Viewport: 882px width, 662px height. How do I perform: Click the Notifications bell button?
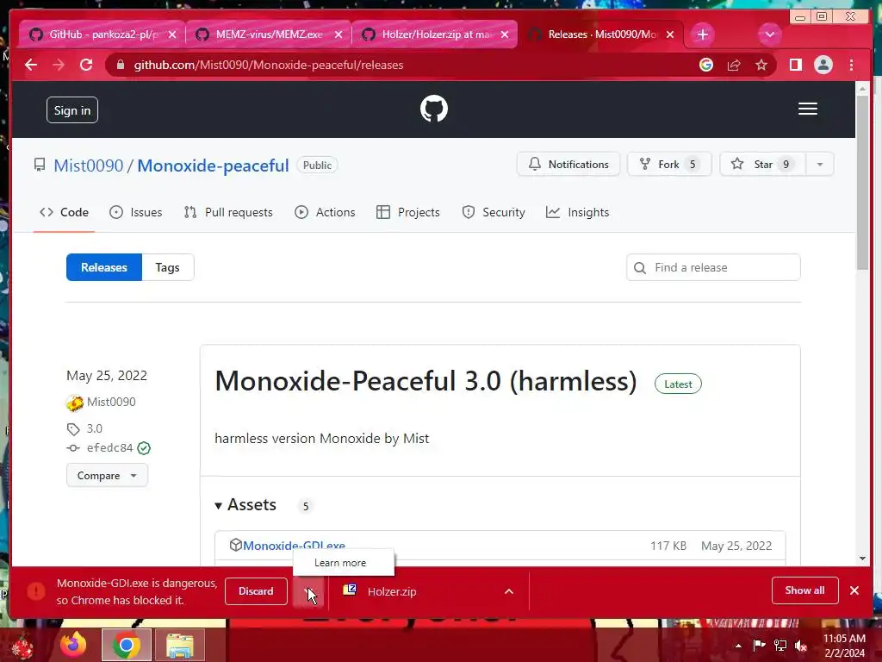pos(568,165)
